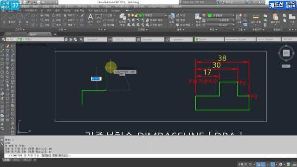Toggle object snap in status bar
The height and width of the screenshot is (167, 297).
point(273,164)
